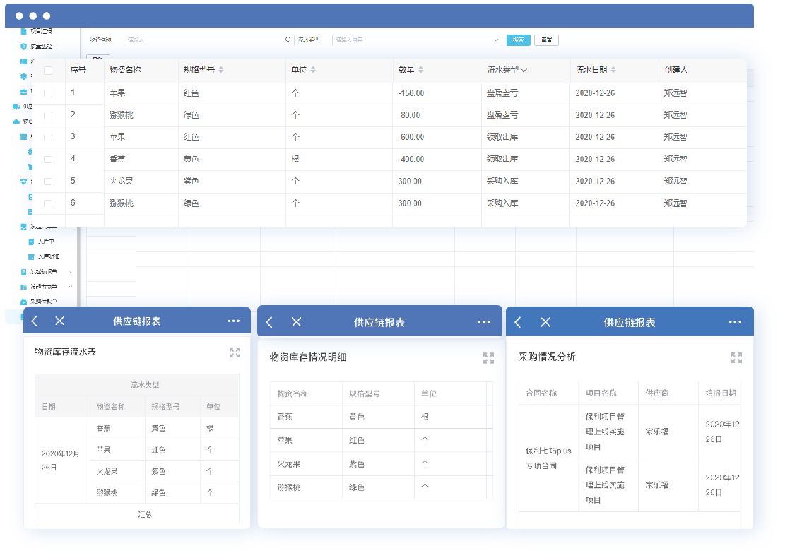This screenshot has height=558, width=785.
Task: Click the sort icon next to 规格型号
Action: click(221, 70)
